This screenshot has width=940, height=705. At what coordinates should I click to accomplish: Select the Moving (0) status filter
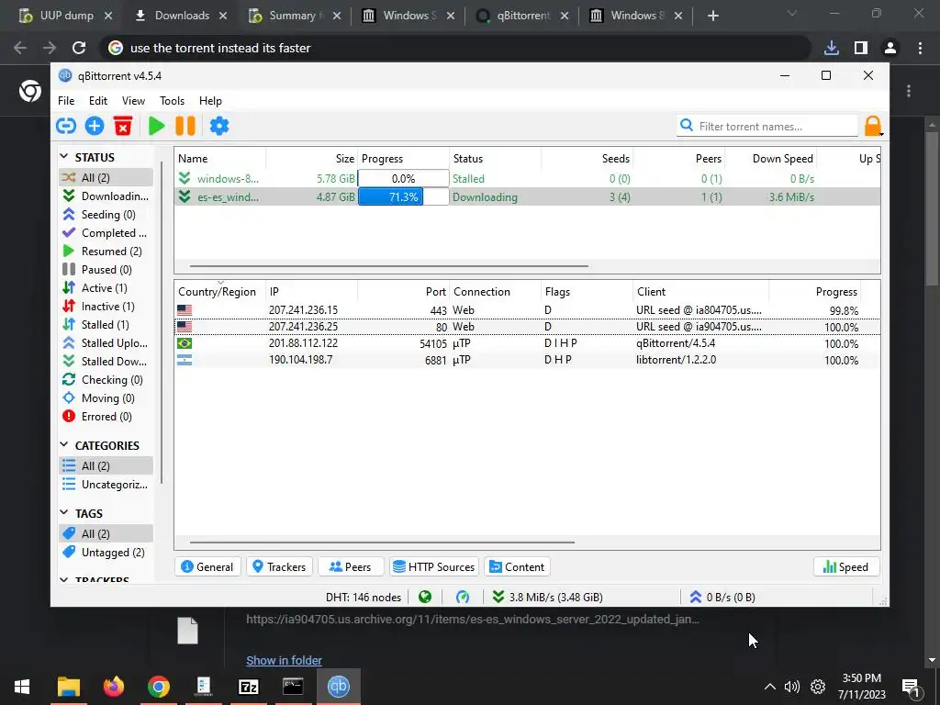[x=106, y=398]
